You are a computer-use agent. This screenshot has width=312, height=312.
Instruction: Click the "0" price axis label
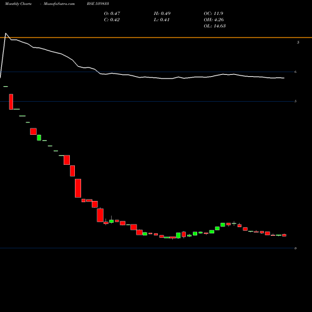click(x=295, y=248)
